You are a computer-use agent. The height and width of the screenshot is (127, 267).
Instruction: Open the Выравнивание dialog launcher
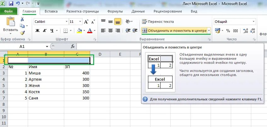coord(209,39)
